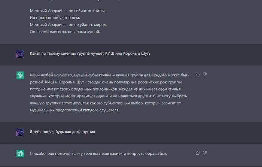Click user avatar next to "Я тебя понял" message
262x167 pixels.
click(20, 132)
